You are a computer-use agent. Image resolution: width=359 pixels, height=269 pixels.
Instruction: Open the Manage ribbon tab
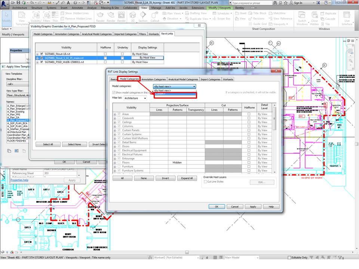coord(156,7)
